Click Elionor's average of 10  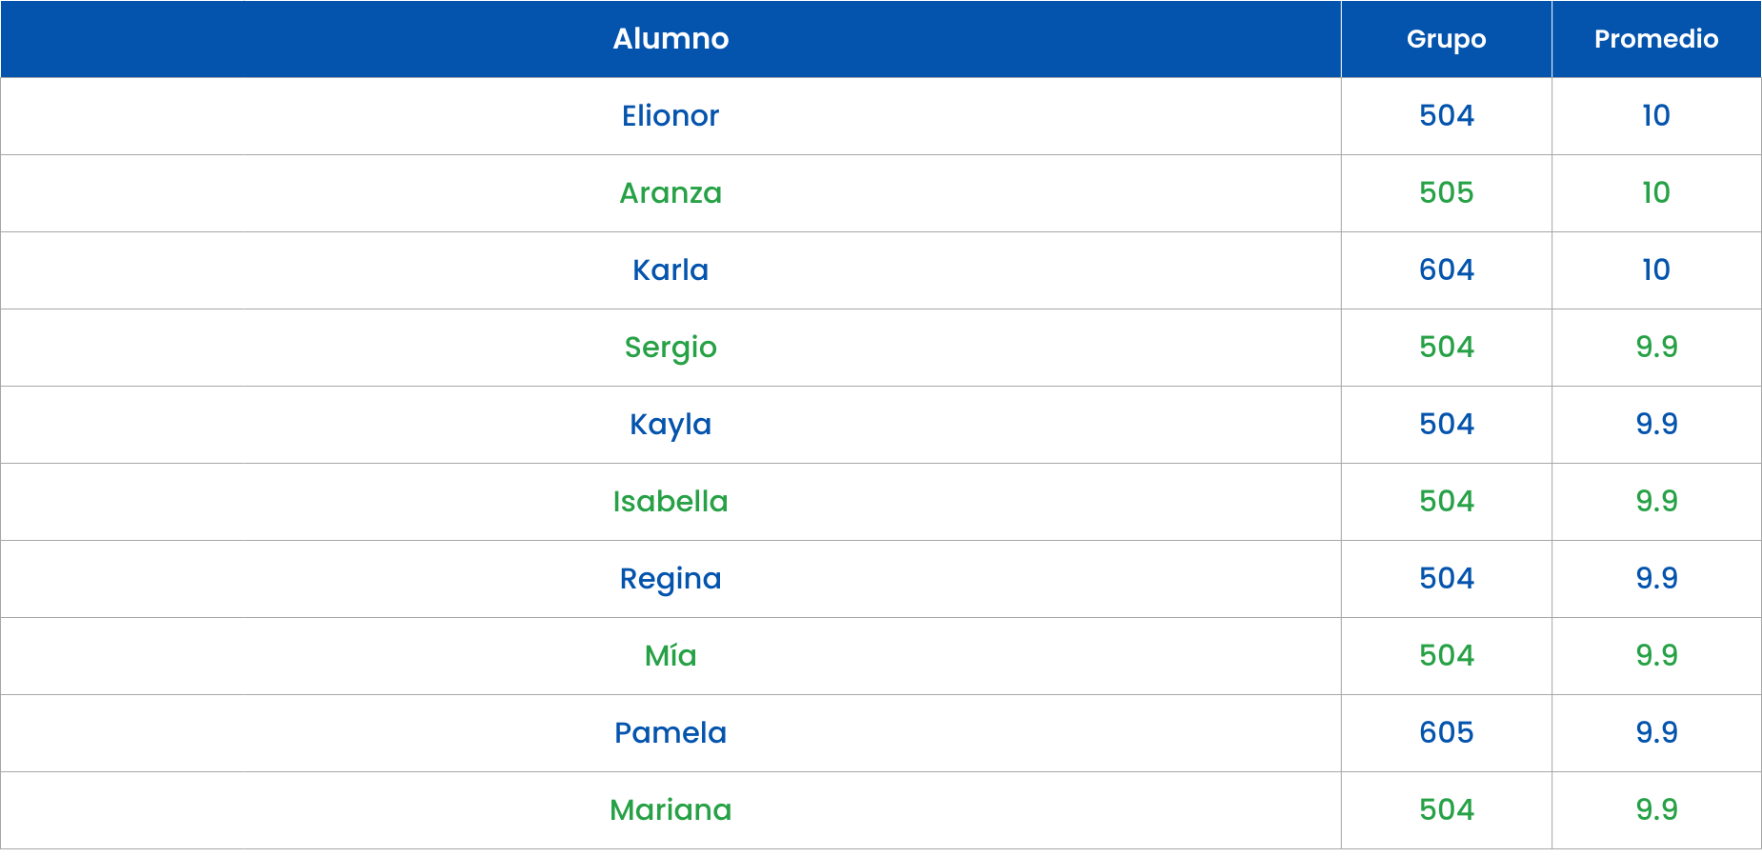(1656, 116)
